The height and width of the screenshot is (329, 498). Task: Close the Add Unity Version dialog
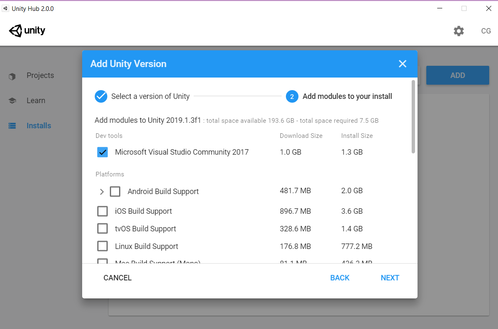(402, 64)
